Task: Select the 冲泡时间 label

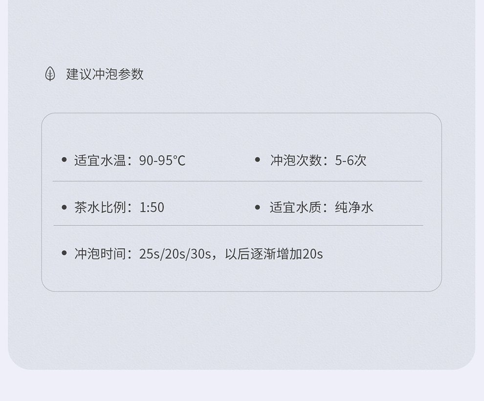Action: coord(100,254)
